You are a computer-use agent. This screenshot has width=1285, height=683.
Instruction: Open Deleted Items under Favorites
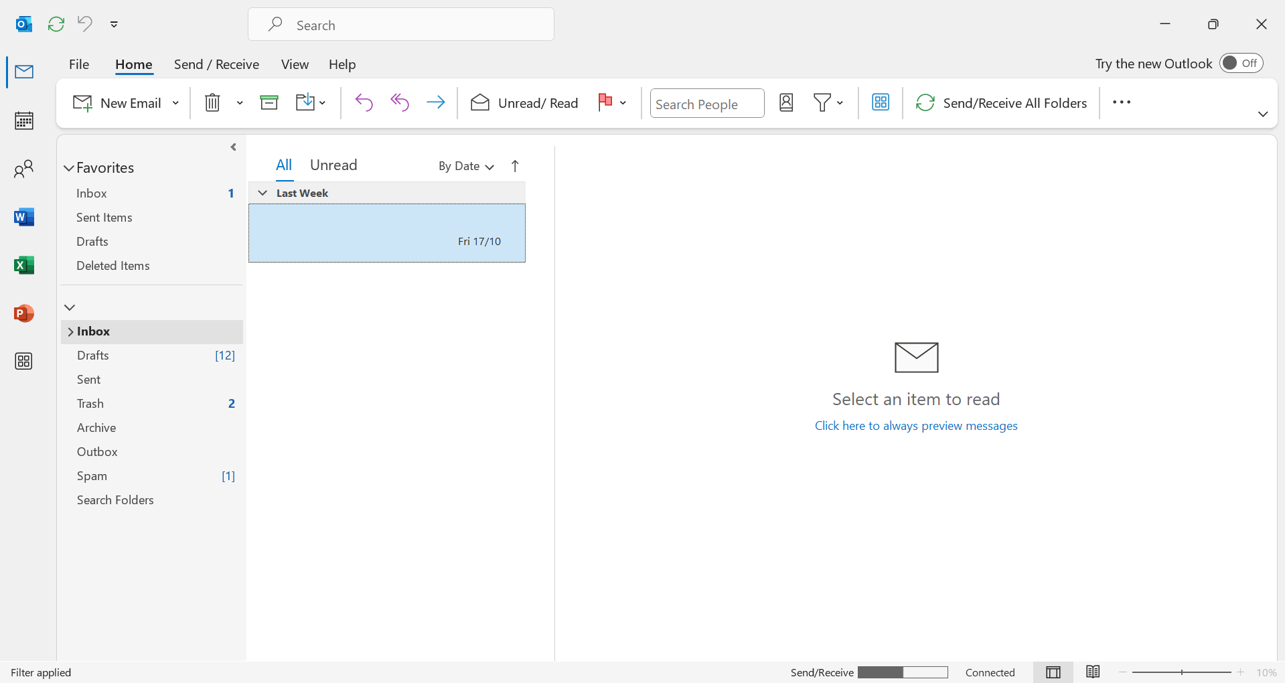click(152, 266)
